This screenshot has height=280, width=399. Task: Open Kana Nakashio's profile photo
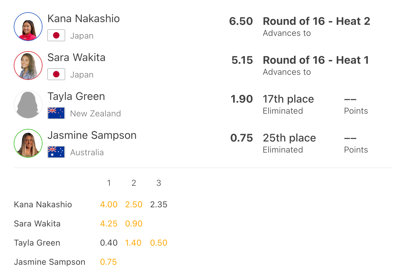point(28,27)
